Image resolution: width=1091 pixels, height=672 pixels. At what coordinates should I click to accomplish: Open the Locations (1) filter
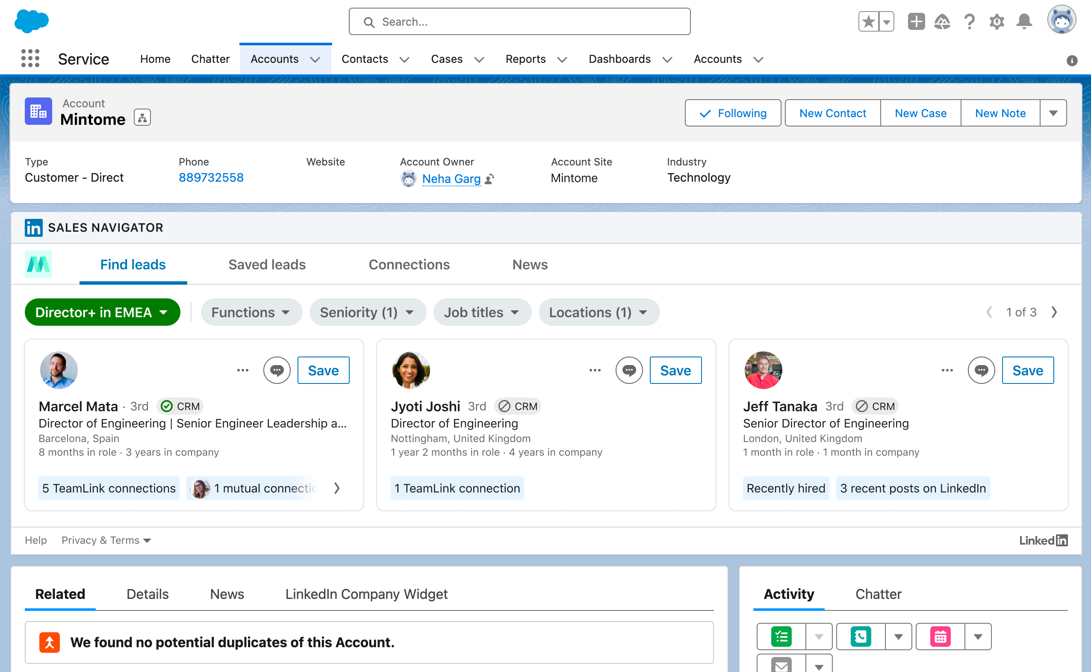click(x=599, y=312)
